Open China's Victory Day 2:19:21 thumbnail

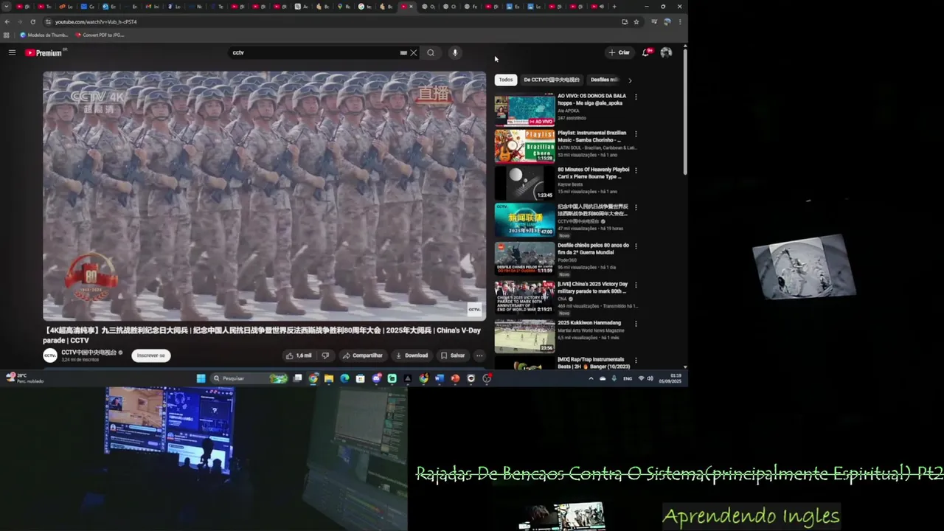tap(524, 297)
